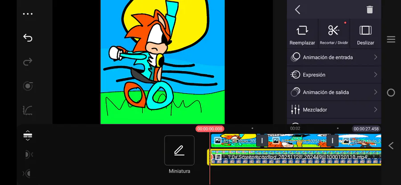Tap transition marker between clips 851 and 853
Viewport: 401px width, 185px height.
pos(262,140)
